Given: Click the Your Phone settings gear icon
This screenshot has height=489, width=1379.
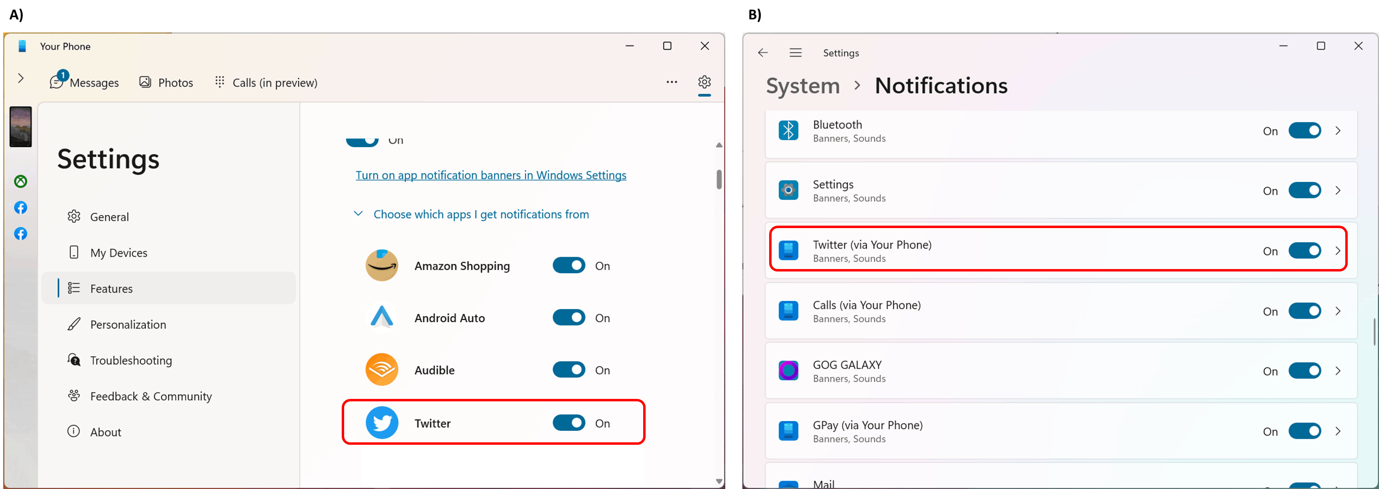Looking at the screenshot, I should (x=704, y=82).
